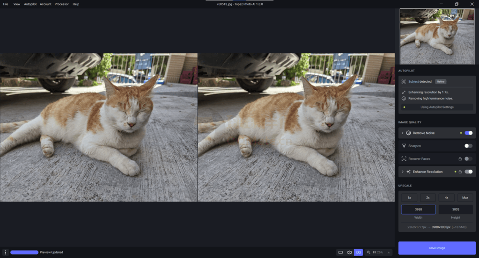
Task: Select the side-by-side comparison view
Action: pyautogui.click(x=358, y=252)
